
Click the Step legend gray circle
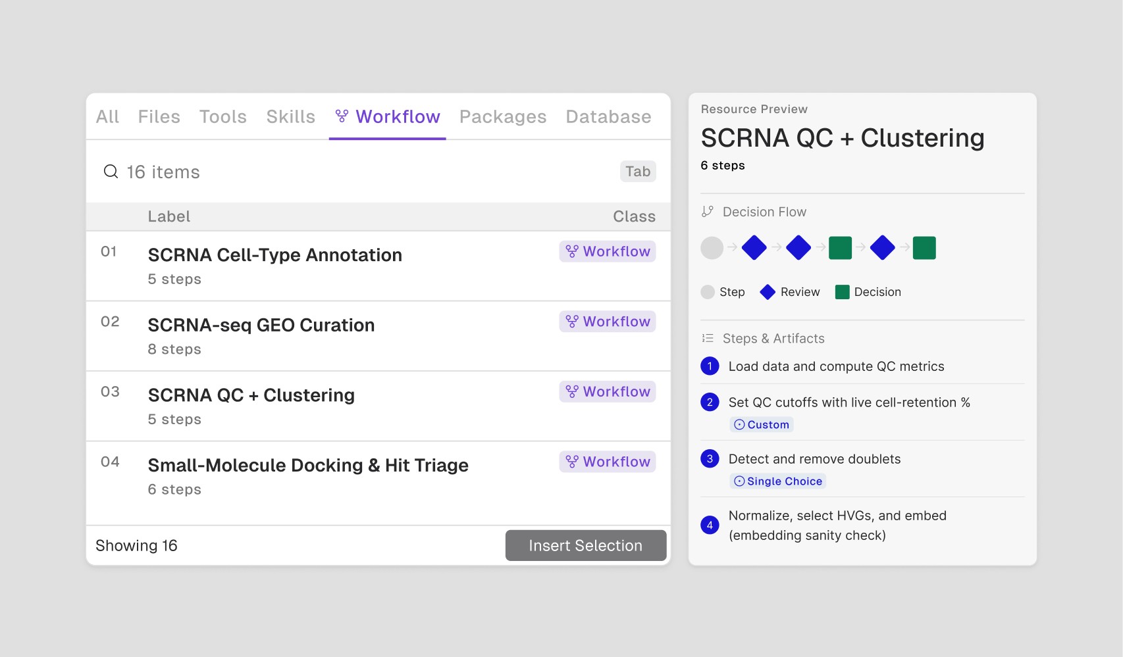coord(708,292)
